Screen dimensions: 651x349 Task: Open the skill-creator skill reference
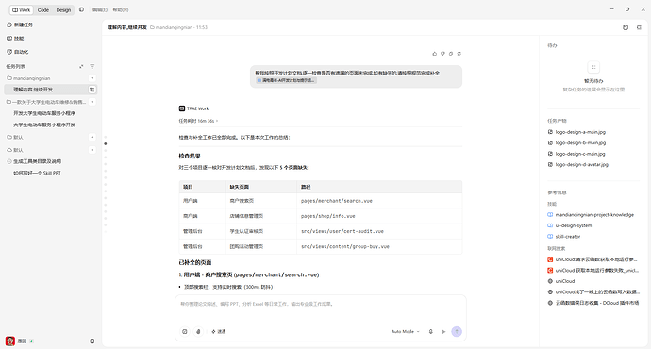pyautogui.click(x=564, y=237)
